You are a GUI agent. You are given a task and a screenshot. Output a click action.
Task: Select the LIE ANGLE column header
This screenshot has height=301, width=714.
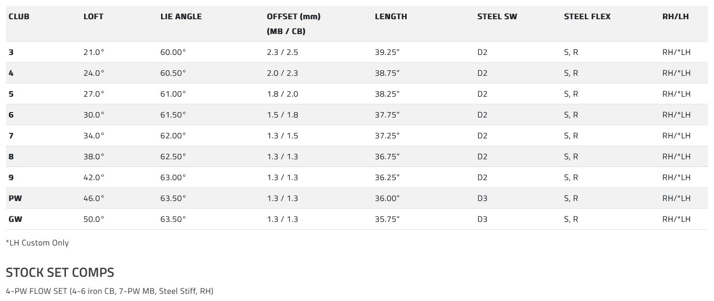coord(181,16)
